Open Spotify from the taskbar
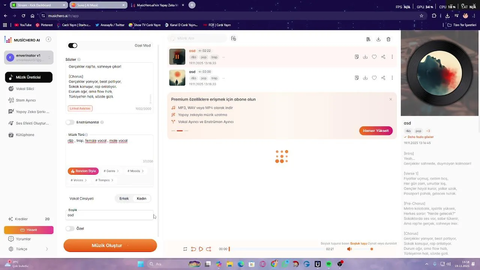Image resolution: width=480 pixels, height=270 pixels. click(x=329, y=264)
